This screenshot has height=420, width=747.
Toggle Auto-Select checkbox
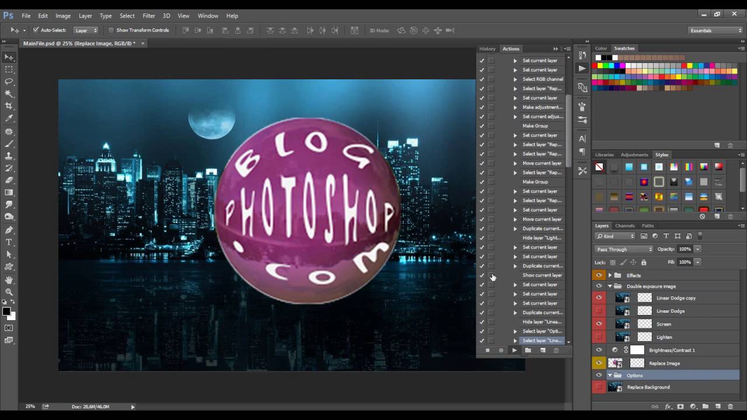pos(36,30)
